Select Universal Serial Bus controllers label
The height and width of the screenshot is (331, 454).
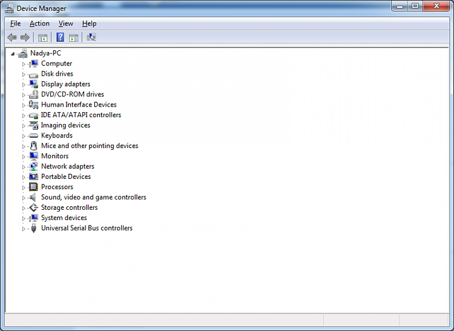[x=87, y=228]
